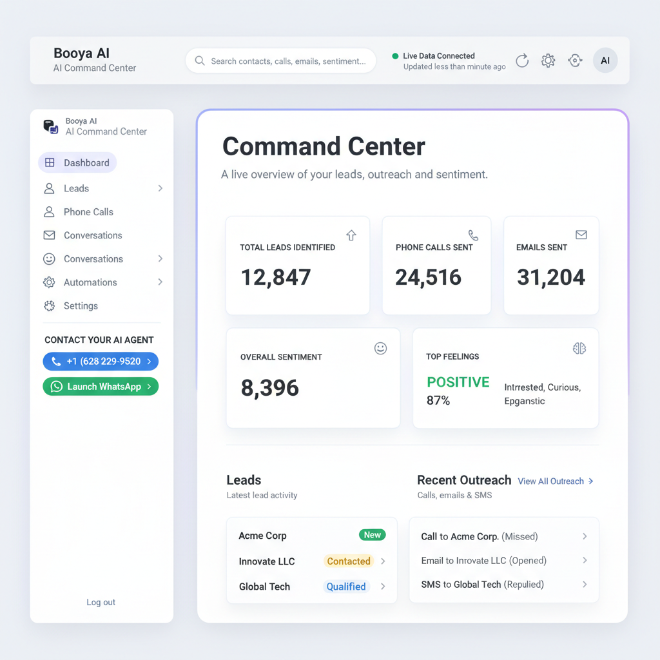This screenshot has height=660, width=660.
Task: Expand the Automations menu chevron
Action: [x=160, y=282]
